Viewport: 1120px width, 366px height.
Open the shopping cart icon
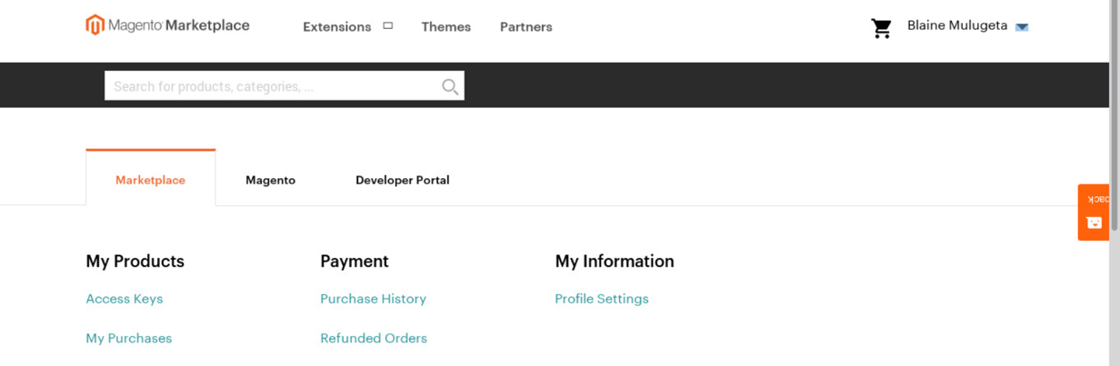coord(881,28)
